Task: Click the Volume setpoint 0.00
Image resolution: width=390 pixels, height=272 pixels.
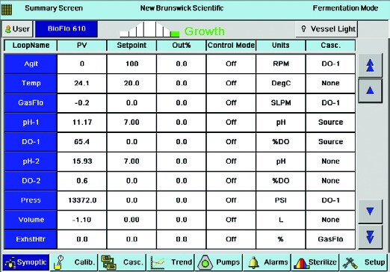Action: coord(131,220)
